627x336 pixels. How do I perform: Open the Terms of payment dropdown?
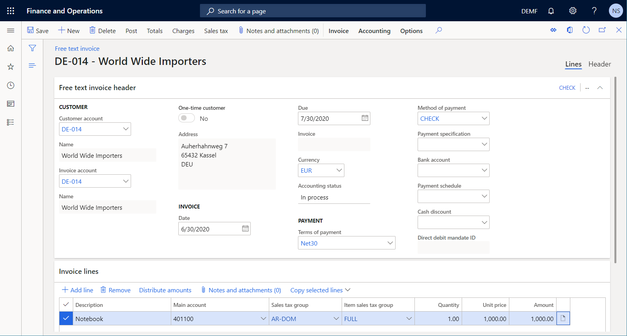tap(390, 243)
